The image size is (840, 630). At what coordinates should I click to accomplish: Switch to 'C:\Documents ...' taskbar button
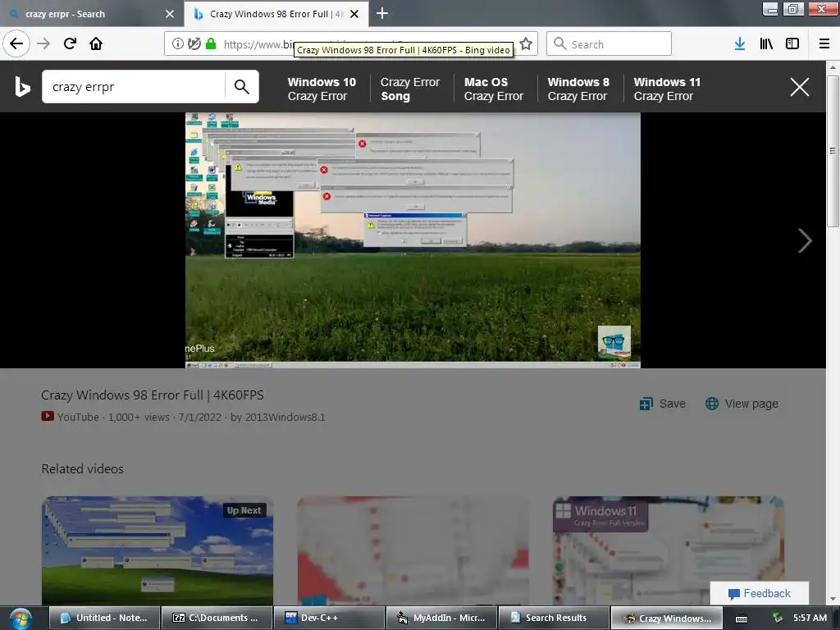[x=217, y=619]
